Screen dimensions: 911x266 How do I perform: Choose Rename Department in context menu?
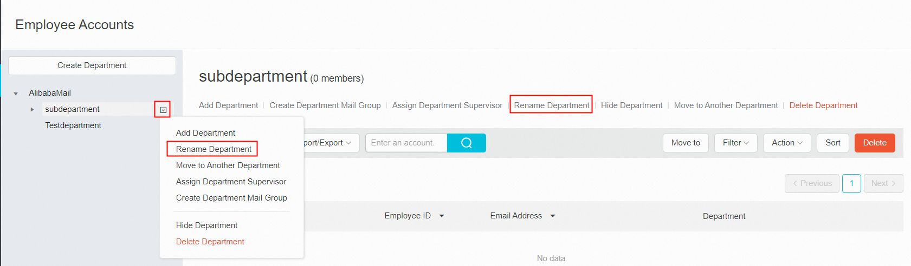pyautogui.click(x=214, y=149)
